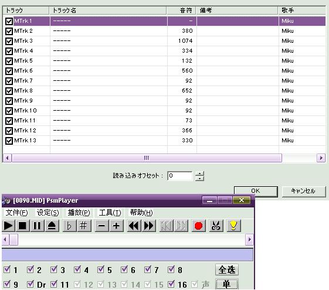
Task: Toggle channel 16 checkbox in PsmPlayer
Action: click(x=171, y=284)
